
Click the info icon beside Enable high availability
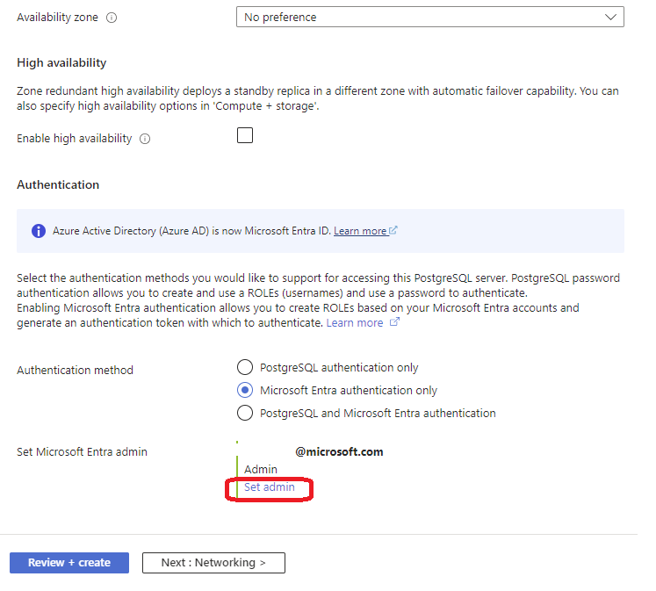coord(145,139)
